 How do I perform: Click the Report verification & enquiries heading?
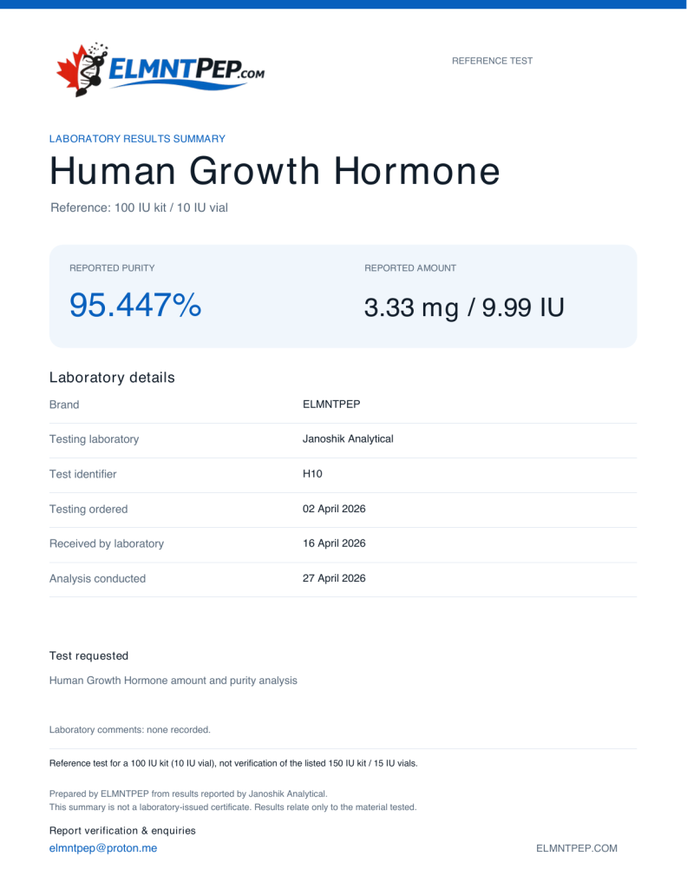pos(122,831)
